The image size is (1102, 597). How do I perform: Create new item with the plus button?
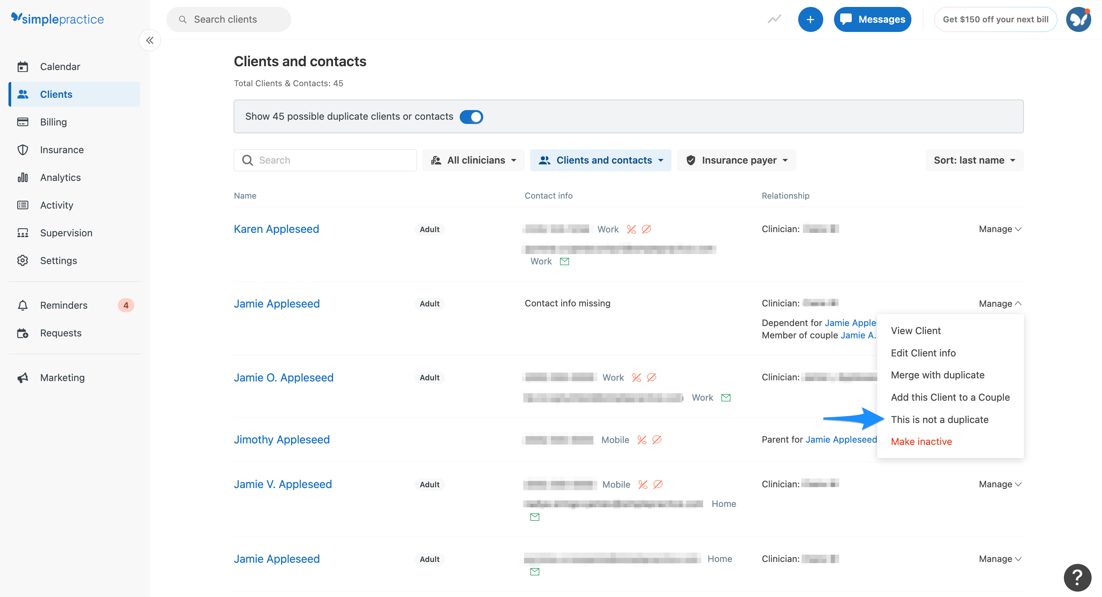tap(810, 19)
